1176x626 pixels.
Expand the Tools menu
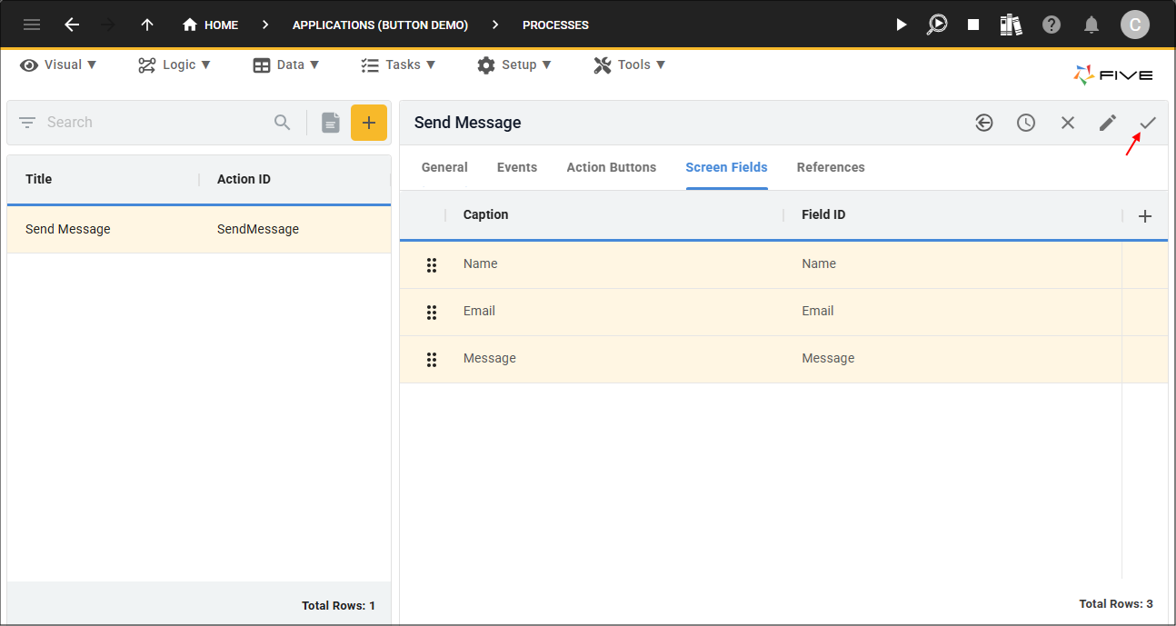[x=630, y=65]
